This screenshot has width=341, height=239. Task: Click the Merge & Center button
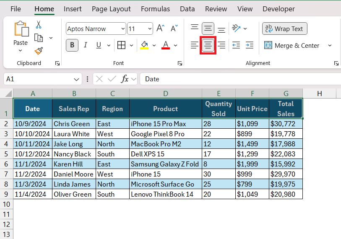point(292,45)
